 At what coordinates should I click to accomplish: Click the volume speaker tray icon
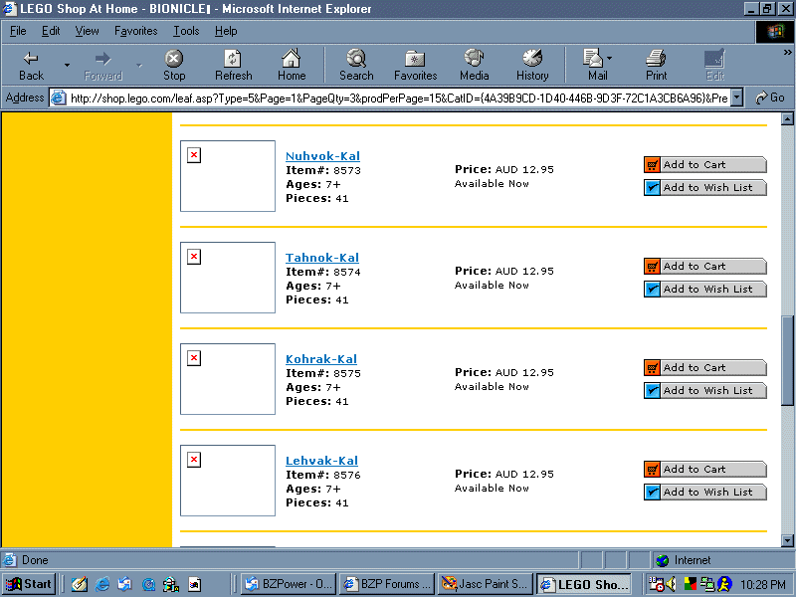(671, 584)
